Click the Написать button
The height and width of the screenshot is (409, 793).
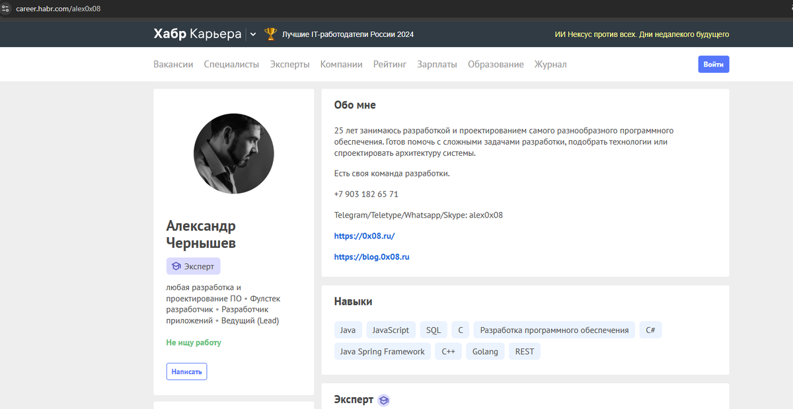(186, 371)
